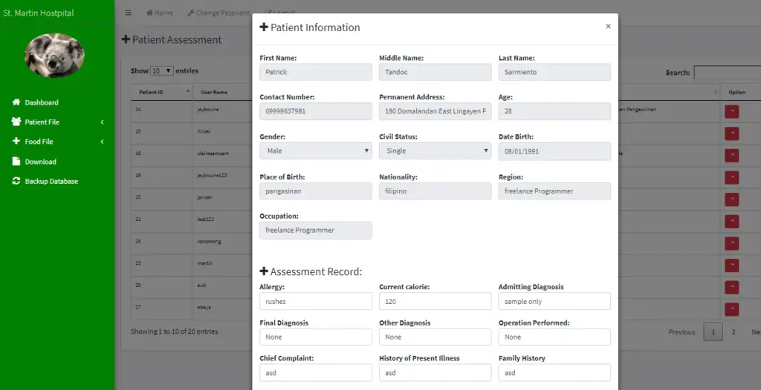Toggle the hamburger sidebar menu icon
This screenshot has height=390, width=761.
point(128,13)
